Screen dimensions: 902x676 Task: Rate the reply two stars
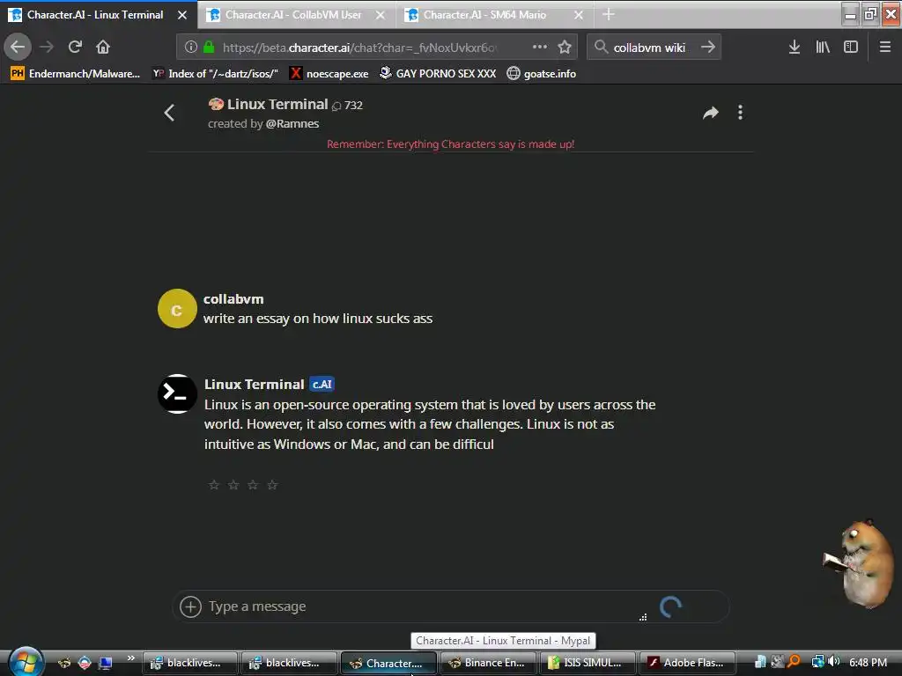[x=233, y=485]
